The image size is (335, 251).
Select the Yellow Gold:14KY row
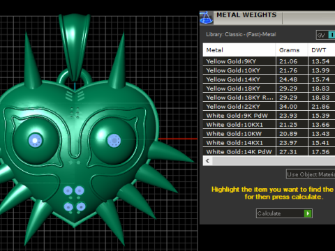coord(269,79)
